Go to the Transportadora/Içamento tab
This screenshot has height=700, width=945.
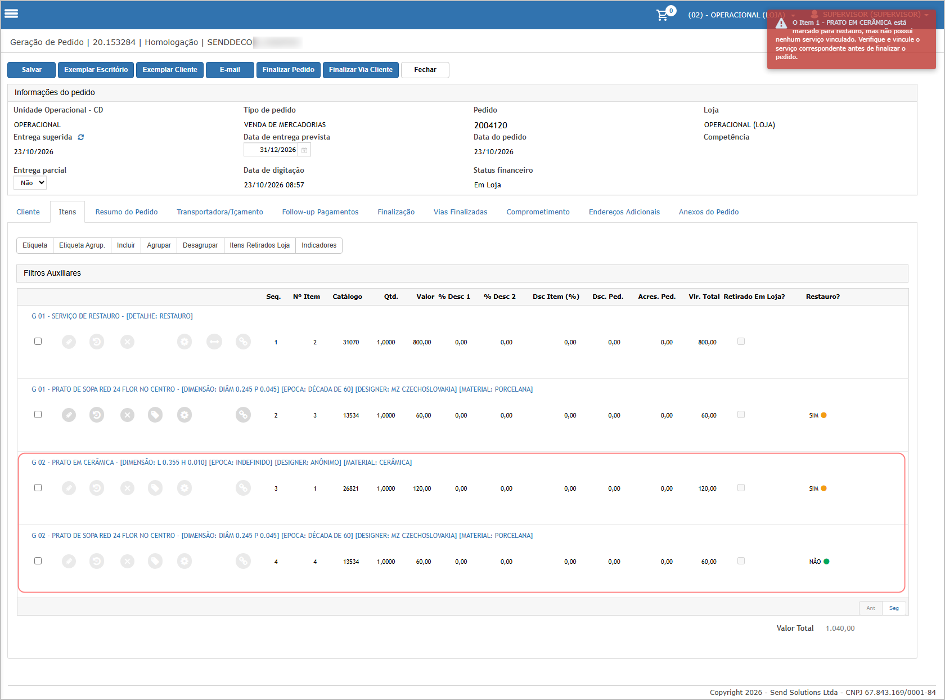coord(220,212)
